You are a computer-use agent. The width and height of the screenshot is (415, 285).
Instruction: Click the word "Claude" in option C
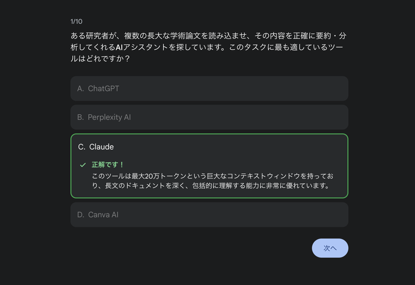(x=102, y=147)
